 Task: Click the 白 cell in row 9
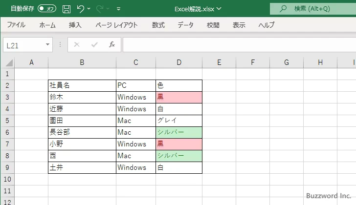tap(179, 167)
